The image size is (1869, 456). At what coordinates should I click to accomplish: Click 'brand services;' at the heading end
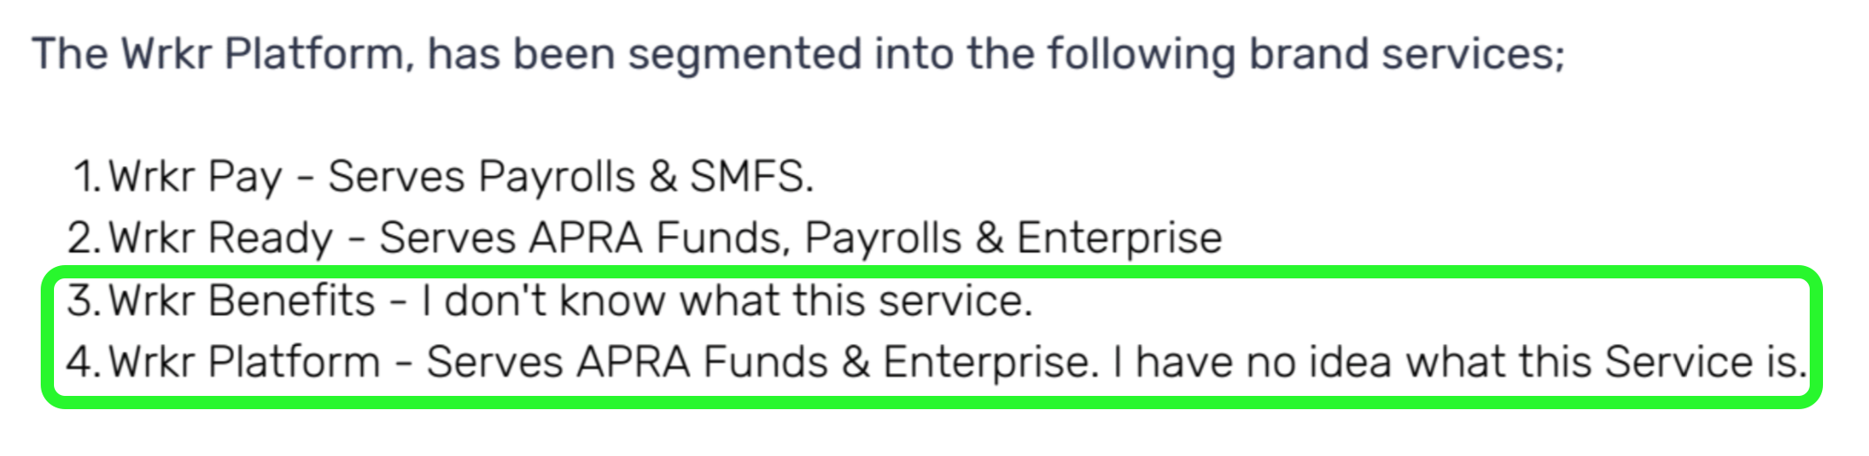point(1407,55)
